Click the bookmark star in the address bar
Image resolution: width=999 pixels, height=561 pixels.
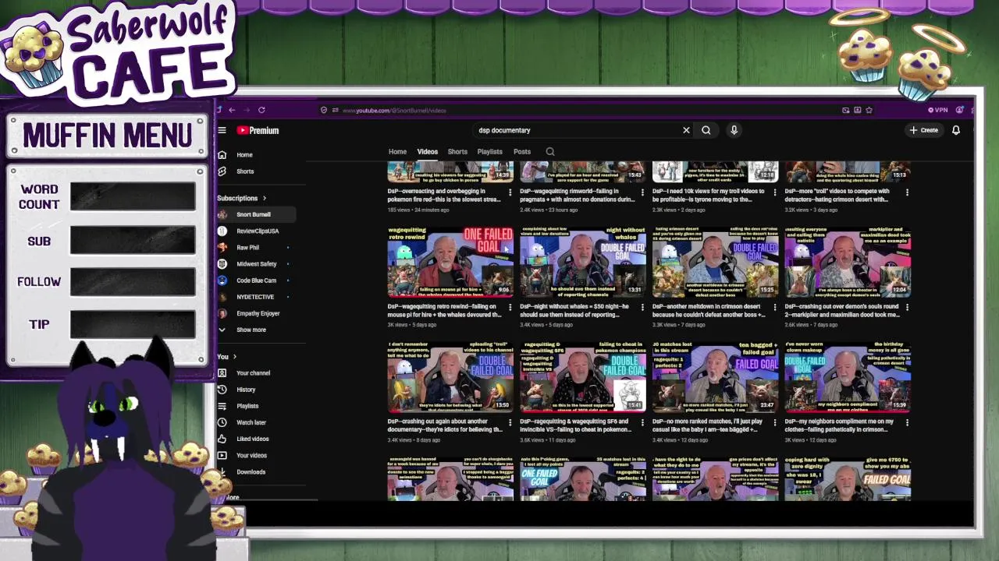869,110
